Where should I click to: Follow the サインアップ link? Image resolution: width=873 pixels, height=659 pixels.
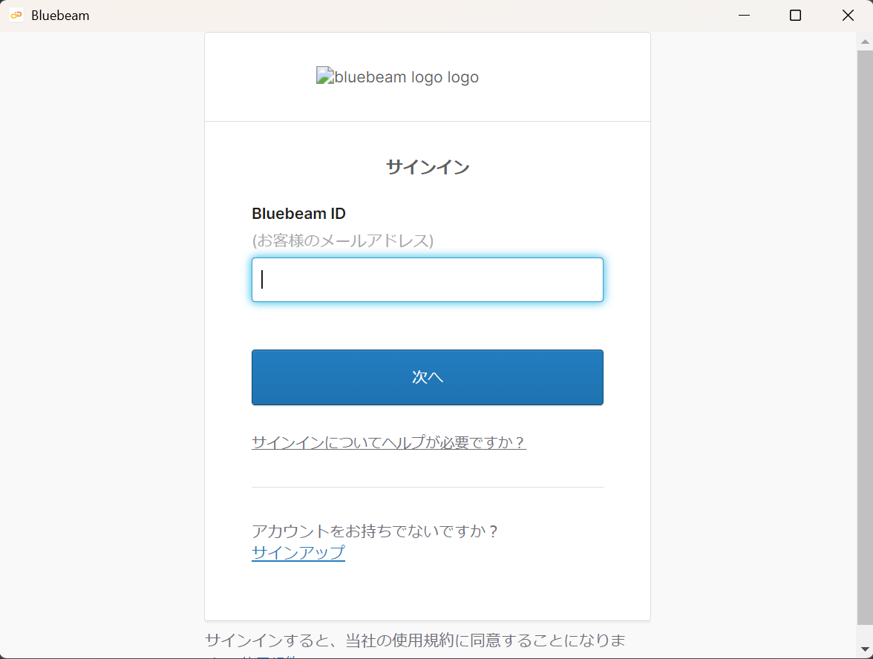pos(298,553)
